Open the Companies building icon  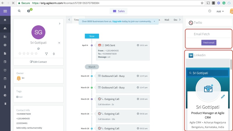pyautogui.click(x=5, y=37)
